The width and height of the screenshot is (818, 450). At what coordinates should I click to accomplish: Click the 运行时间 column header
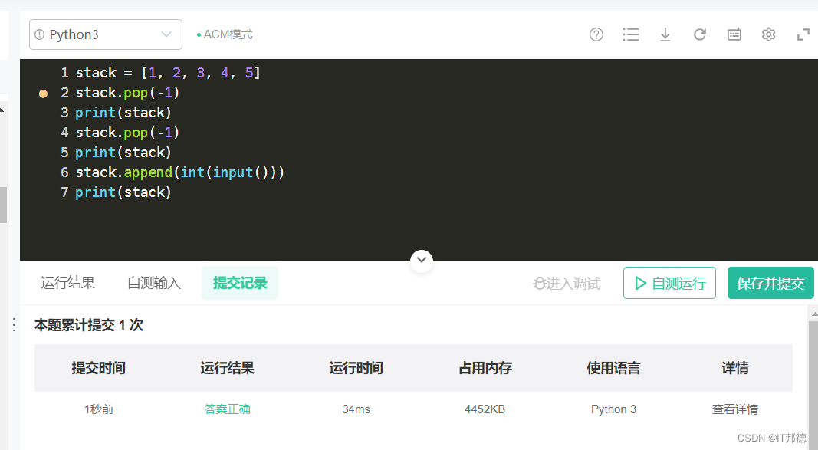tap(356, 368)
